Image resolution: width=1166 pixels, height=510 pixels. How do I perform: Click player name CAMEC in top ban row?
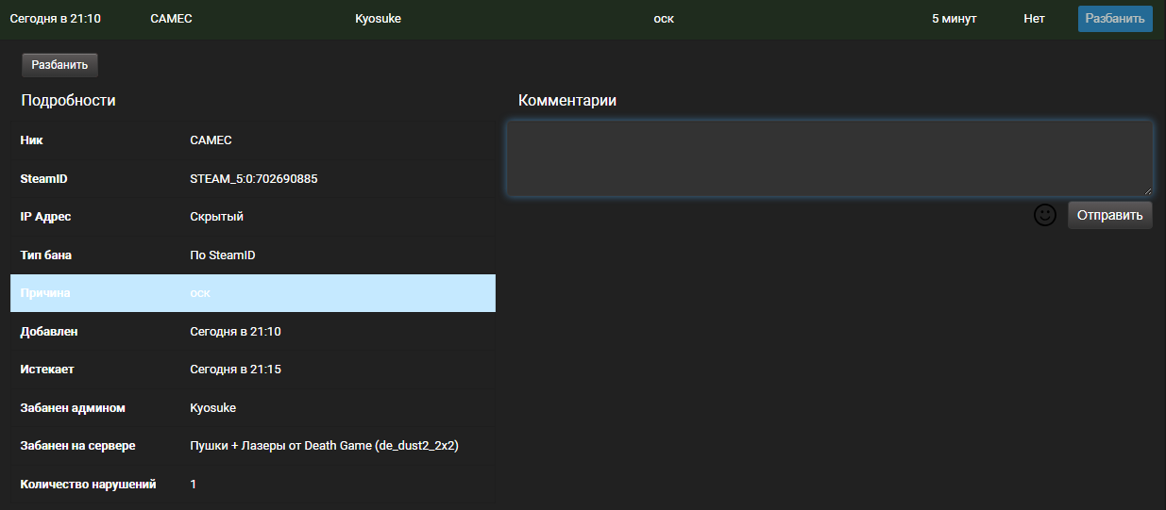(x=171, y=19)
